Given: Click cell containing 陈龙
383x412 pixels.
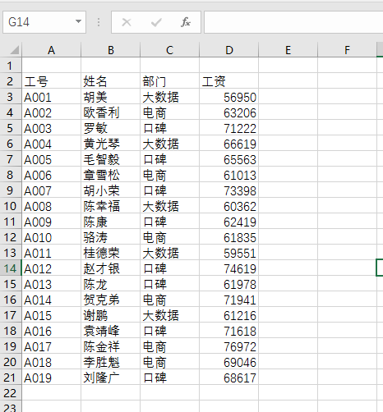Looking at the screenshot, I should tap(111, 283).
